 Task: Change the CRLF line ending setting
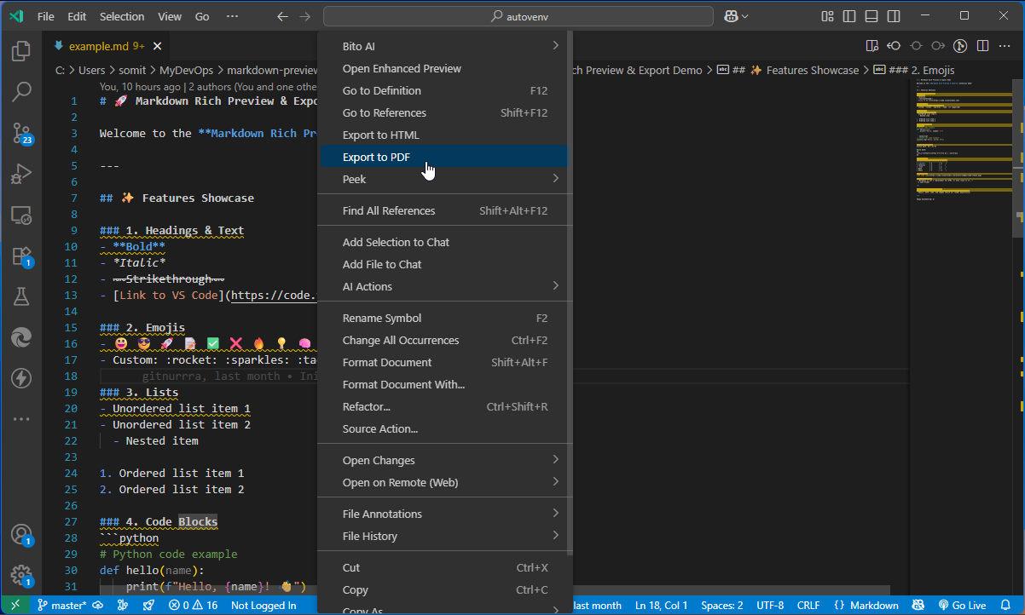808,606
